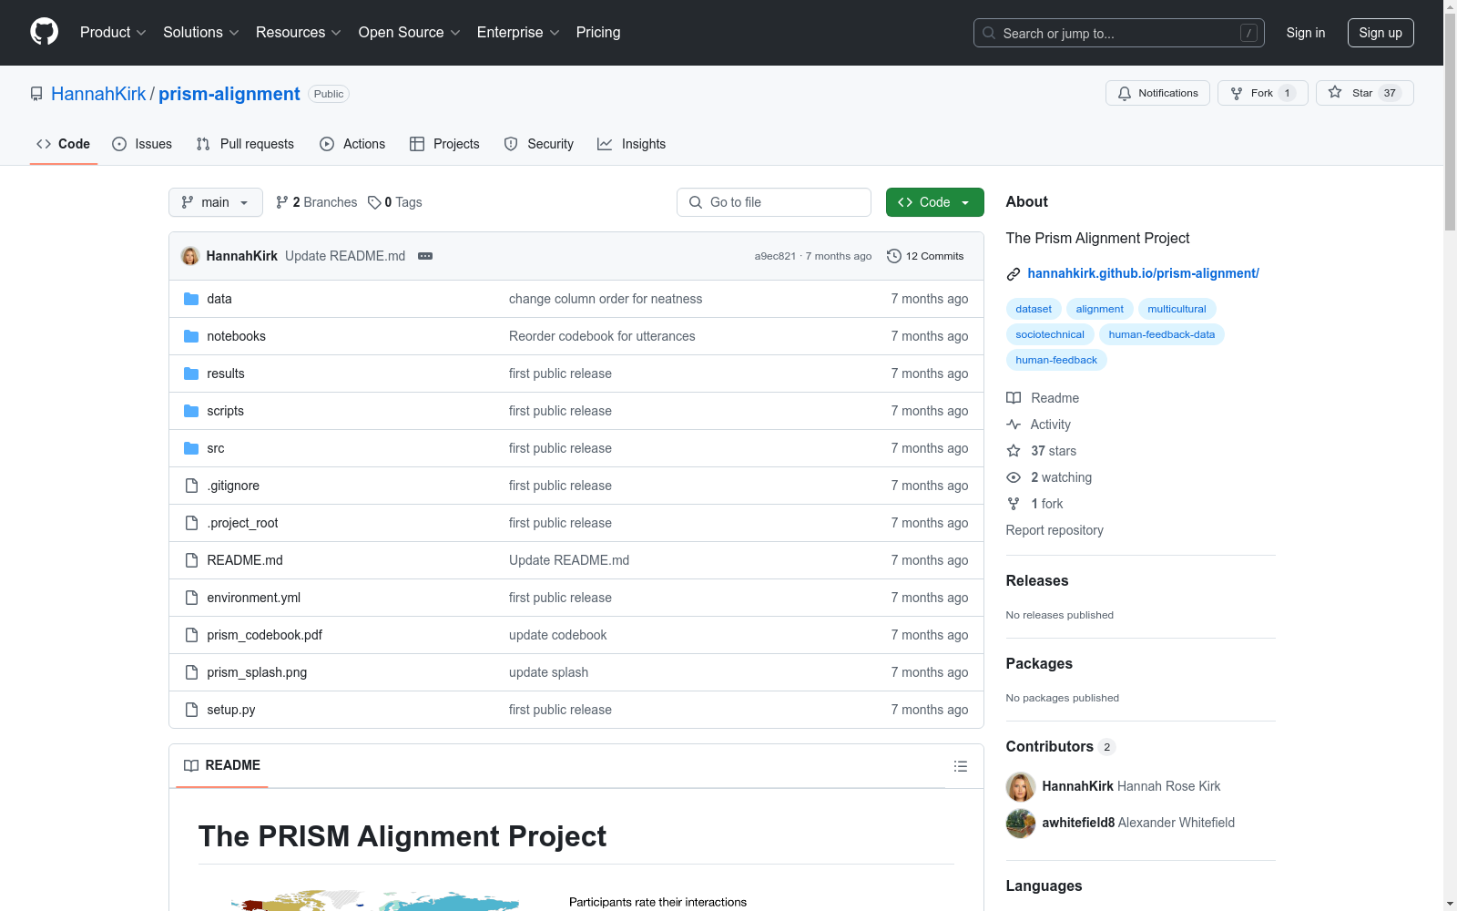This screenshot has height=911, width=1457.
Task: Open the Actions tab
Action: (352, 144)
